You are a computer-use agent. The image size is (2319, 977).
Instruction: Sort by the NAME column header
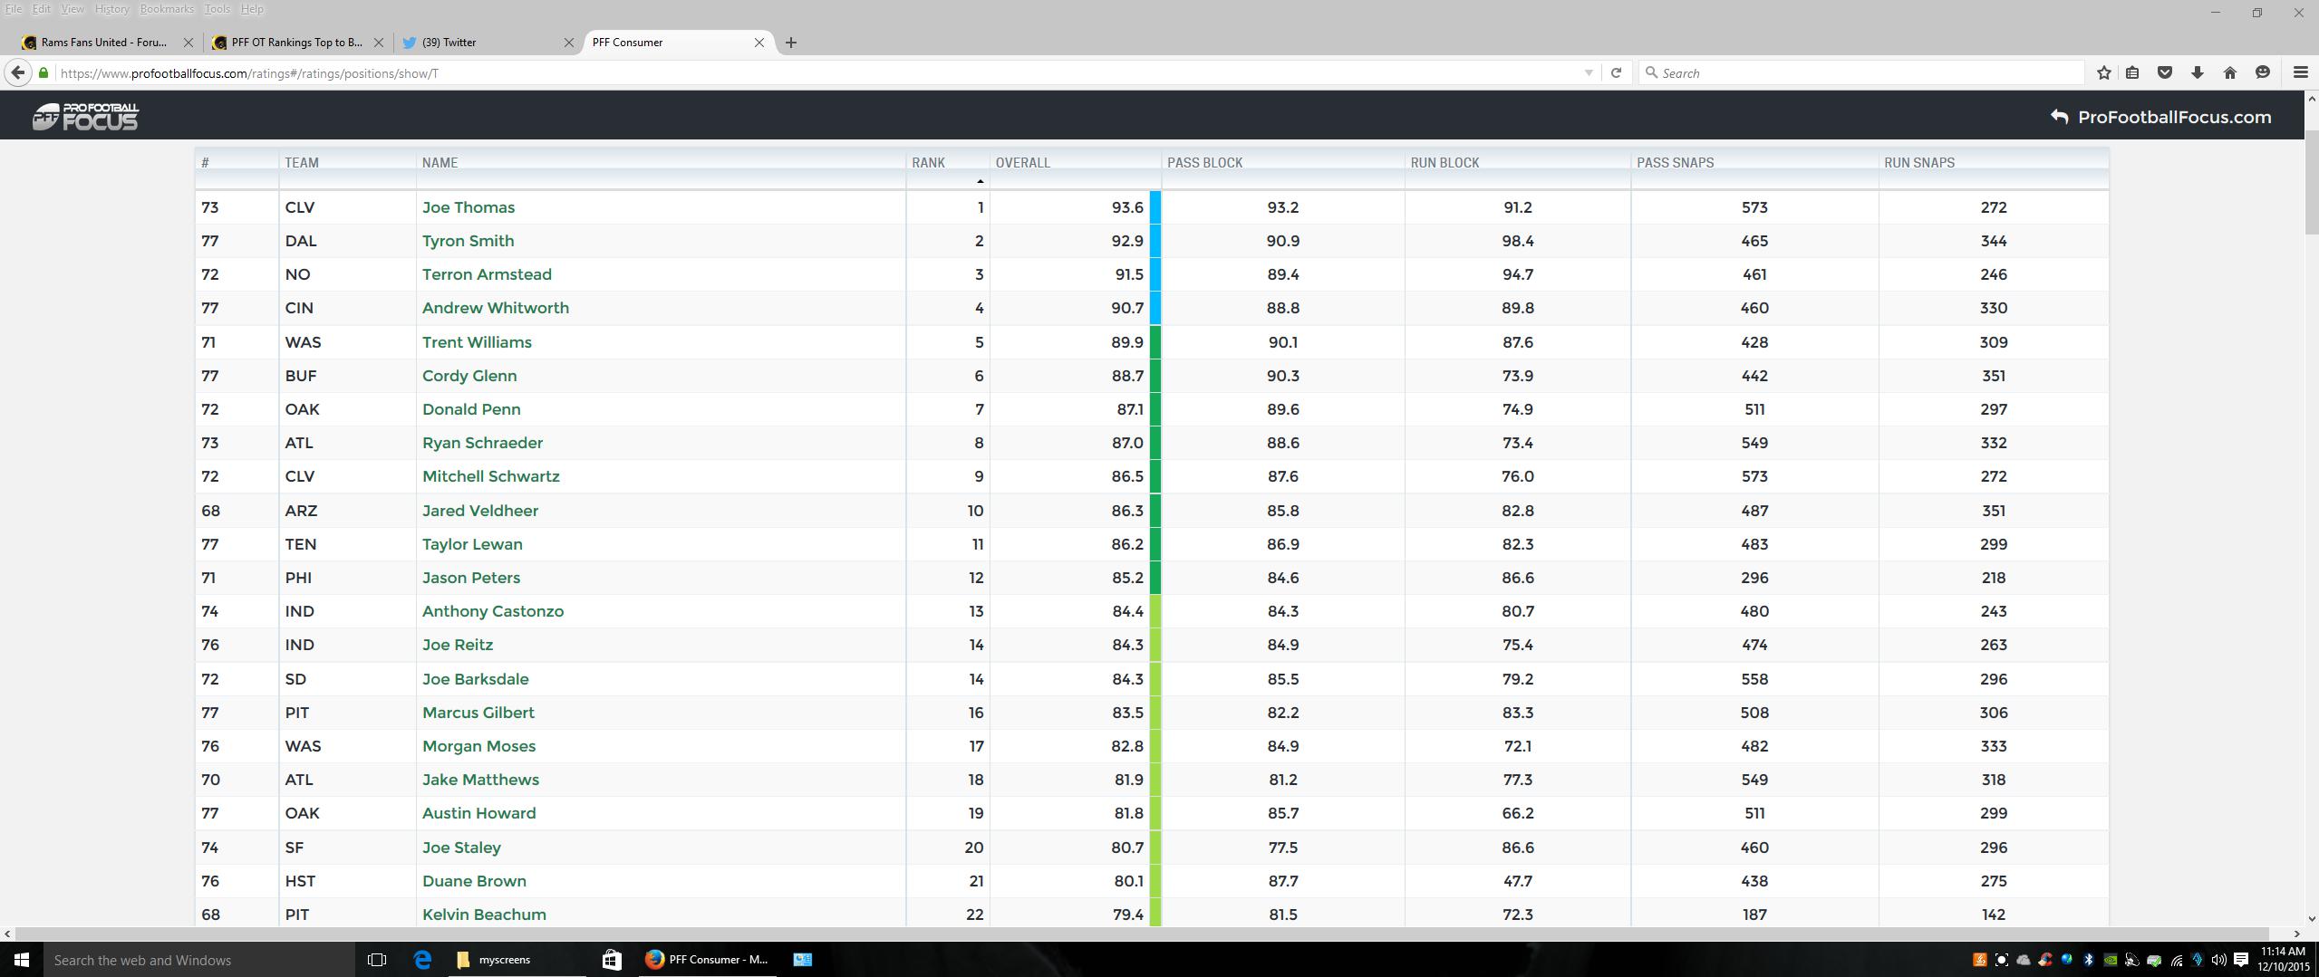click(x=440, y=163)
